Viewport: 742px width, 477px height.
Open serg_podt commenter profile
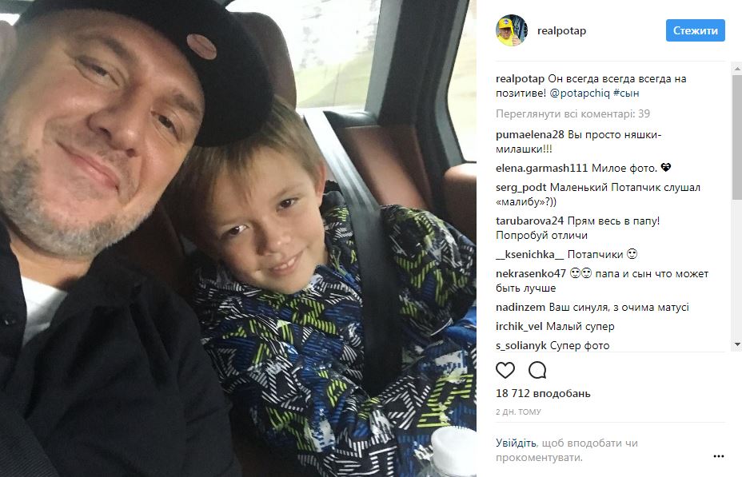(x=521, y=188)
